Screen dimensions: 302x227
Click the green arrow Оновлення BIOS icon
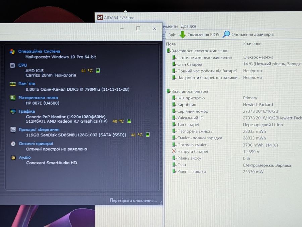click(182, 35)
